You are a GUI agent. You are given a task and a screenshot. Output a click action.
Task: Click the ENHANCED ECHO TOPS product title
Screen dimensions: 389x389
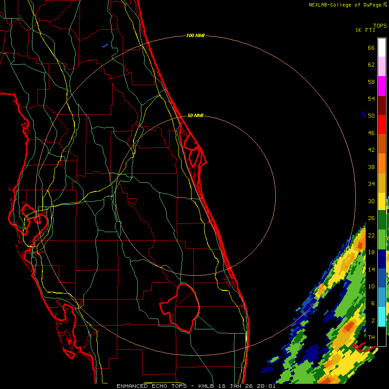pyautogui.click(x=152, y=386)
